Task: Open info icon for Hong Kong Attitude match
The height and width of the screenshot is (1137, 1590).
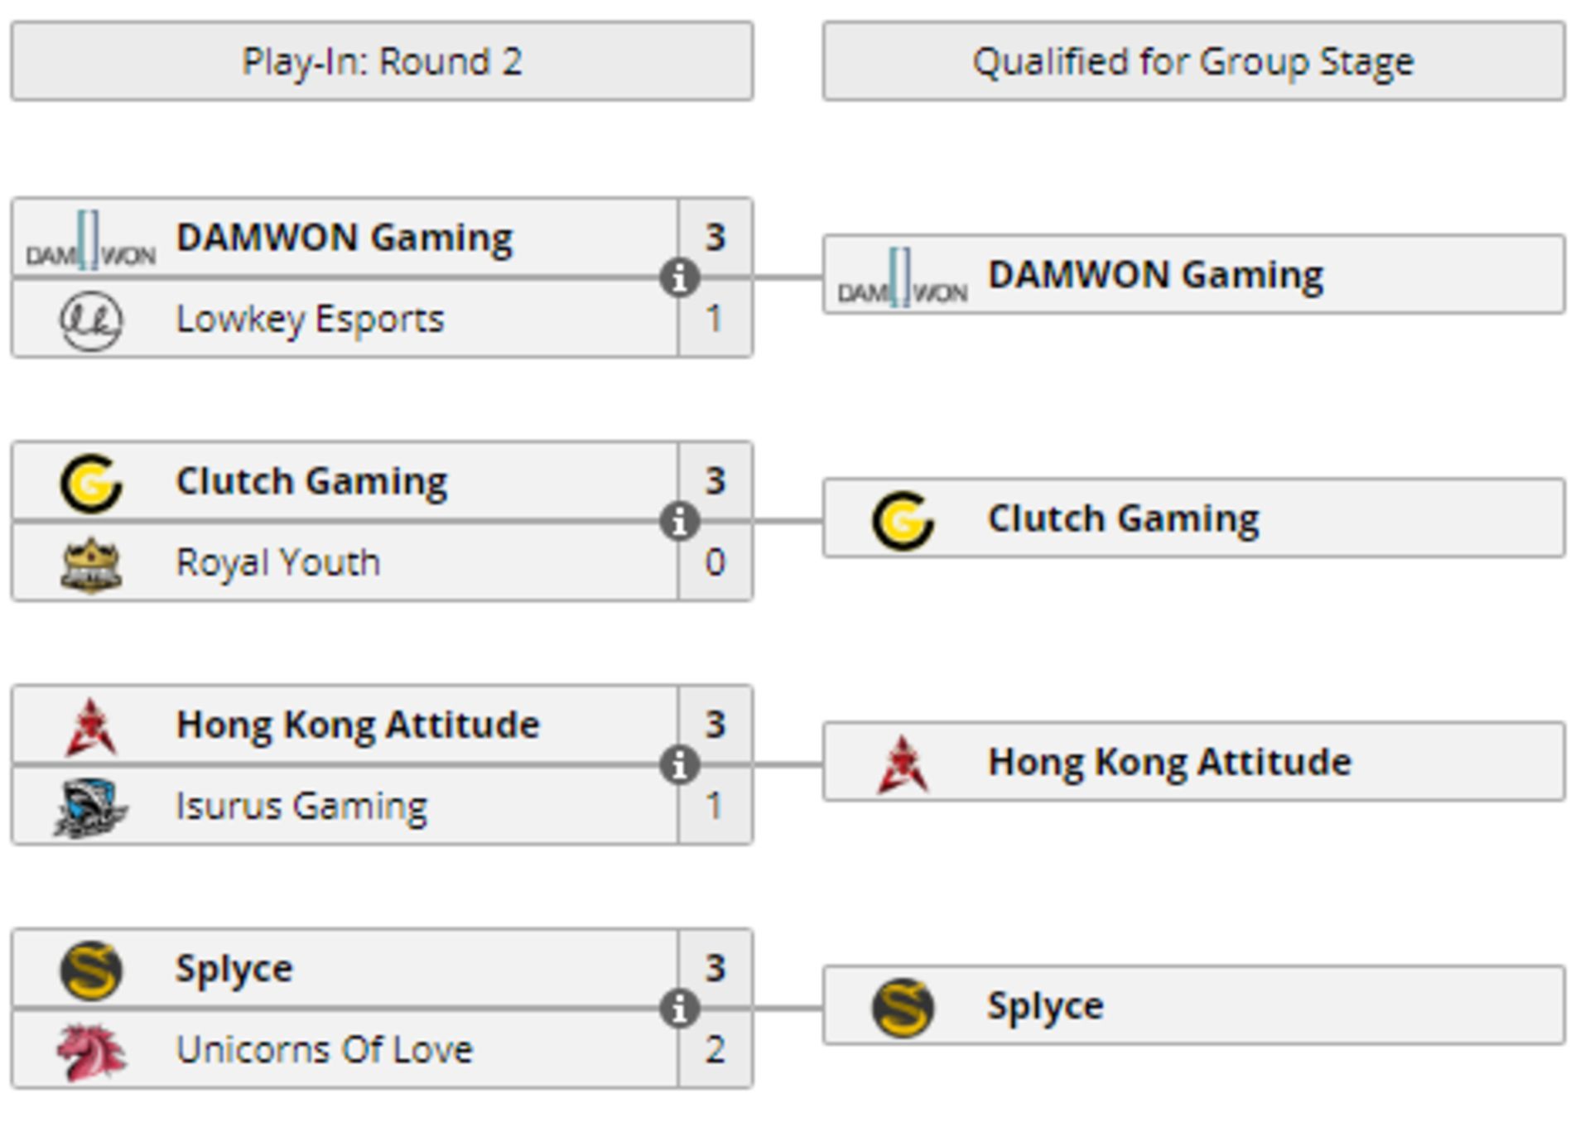Action: 679,764
